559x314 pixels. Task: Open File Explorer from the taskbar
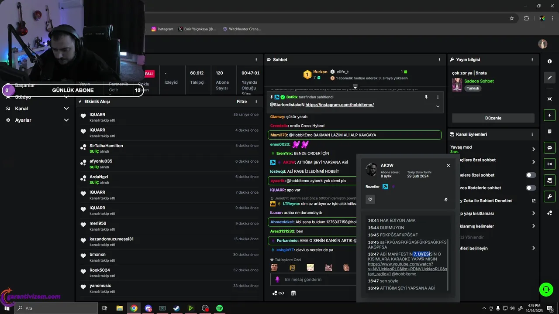click(119, 308)
